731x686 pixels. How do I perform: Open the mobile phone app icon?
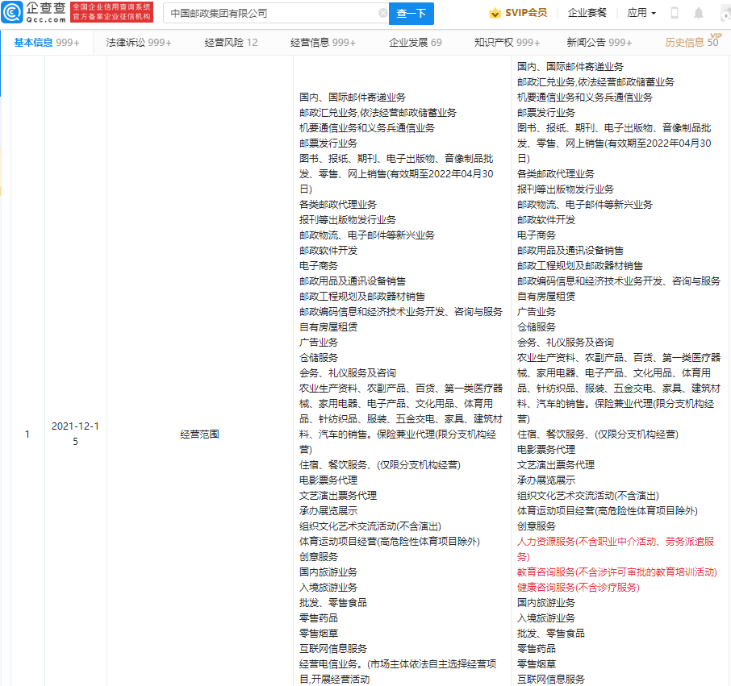pos(675,13)
